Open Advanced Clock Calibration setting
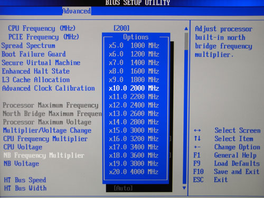264x198 pixels. [x=49, y=88]
